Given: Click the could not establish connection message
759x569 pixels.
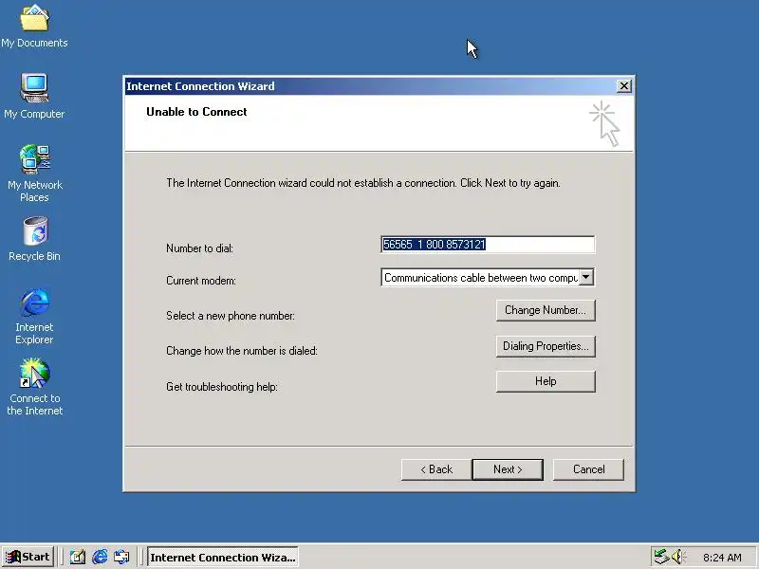Looking at the screenshot, I should (x=363, y=183).
